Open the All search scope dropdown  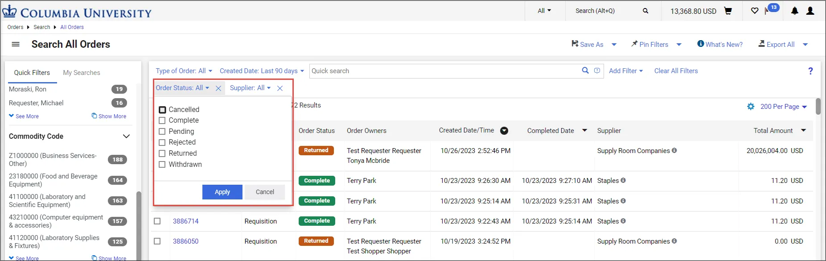coord(544,11)
